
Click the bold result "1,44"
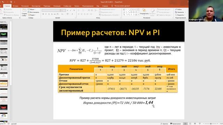(149, 102)
